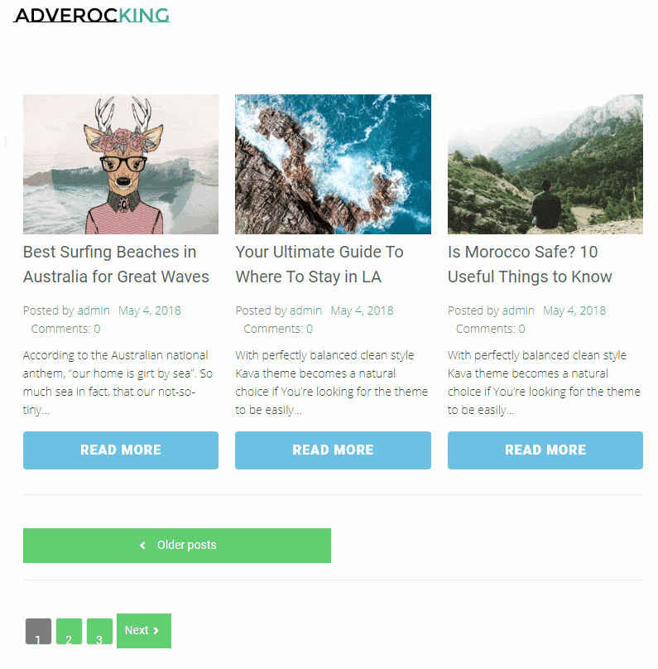Read more of the Morocco post
The image size is (658, 669).
tap(545, 450)
